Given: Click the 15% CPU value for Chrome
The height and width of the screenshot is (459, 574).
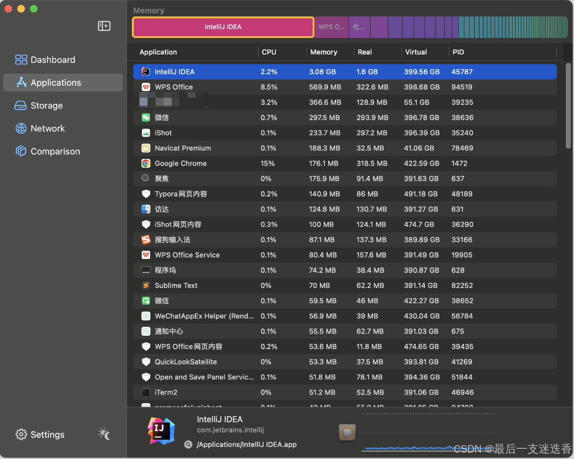Looking at the screenshot, I should 268,163.
